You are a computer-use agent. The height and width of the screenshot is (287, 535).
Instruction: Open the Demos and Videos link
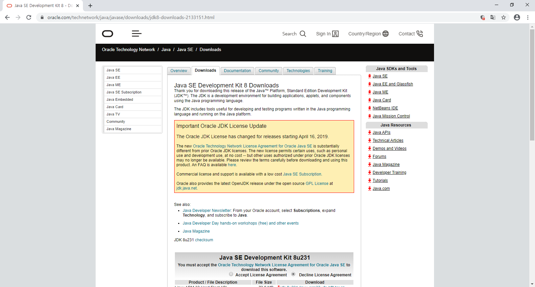coord(390,149)
